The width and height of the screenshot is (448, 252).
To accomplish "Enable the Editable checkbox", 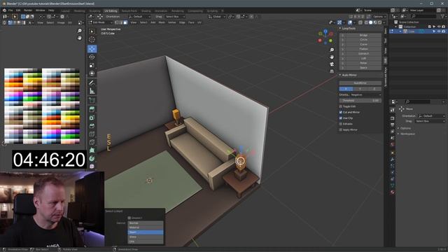I will (x=341, y=124).
